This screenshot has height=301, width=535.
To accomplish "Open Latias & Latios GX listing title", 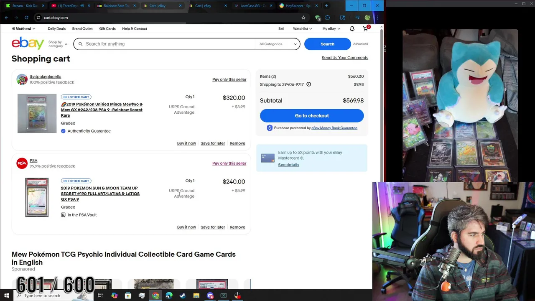I will 100,194.
